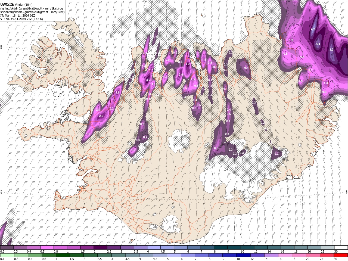
Task: Click the '0.1' label under lower legend
Action: point(2,259)
